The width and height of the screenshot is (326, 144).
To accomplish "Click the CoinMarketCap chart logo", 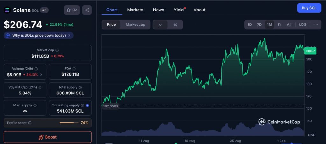I will 279,122.
